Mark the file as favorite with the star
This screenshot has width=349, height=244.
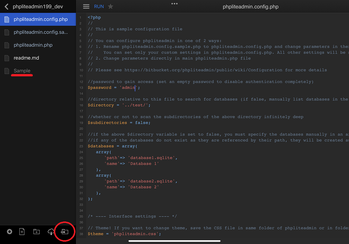point(110,7)
